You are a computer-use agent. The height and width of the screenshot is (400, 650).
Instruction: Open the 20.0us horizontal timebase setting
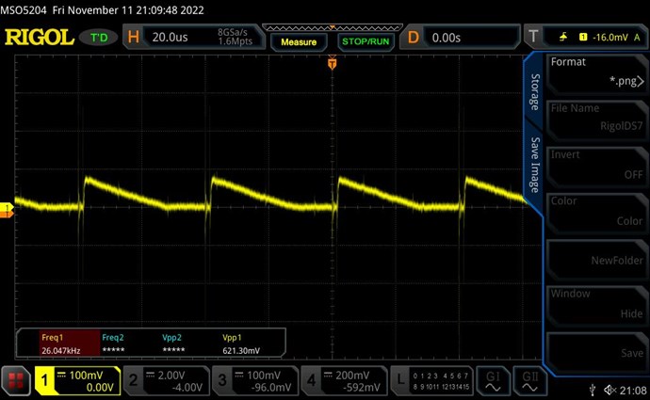[170, 38]
